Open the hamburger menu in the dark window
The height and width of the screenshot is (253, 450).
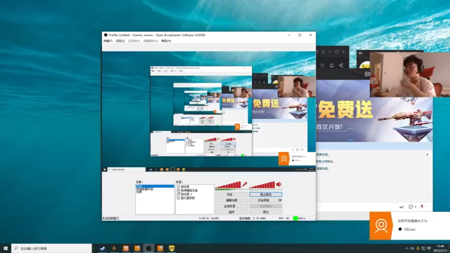(x=323, y=52)
